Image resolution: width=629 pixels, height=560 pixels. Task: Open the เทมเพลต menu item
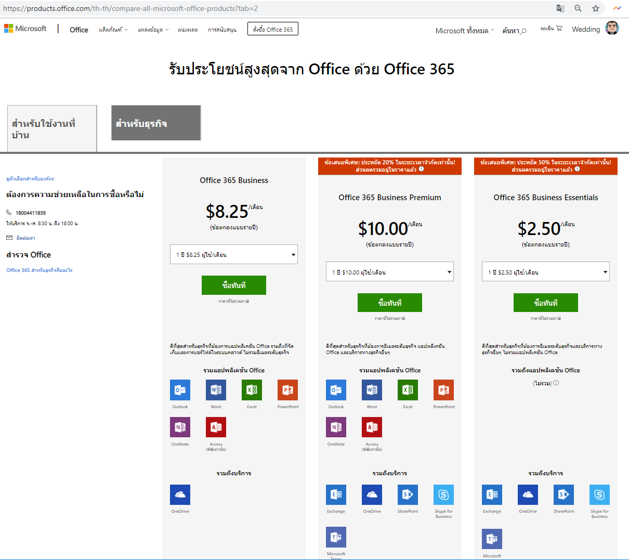click(x=188, y=30)
